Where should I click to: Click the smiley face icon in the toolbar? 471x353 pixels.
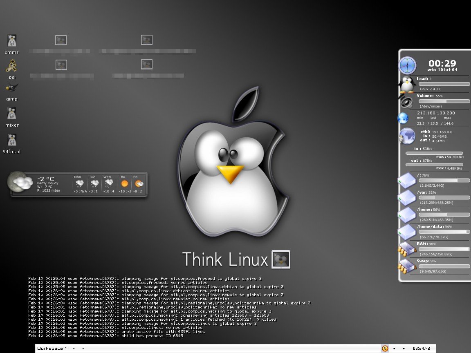pos(385,349)
